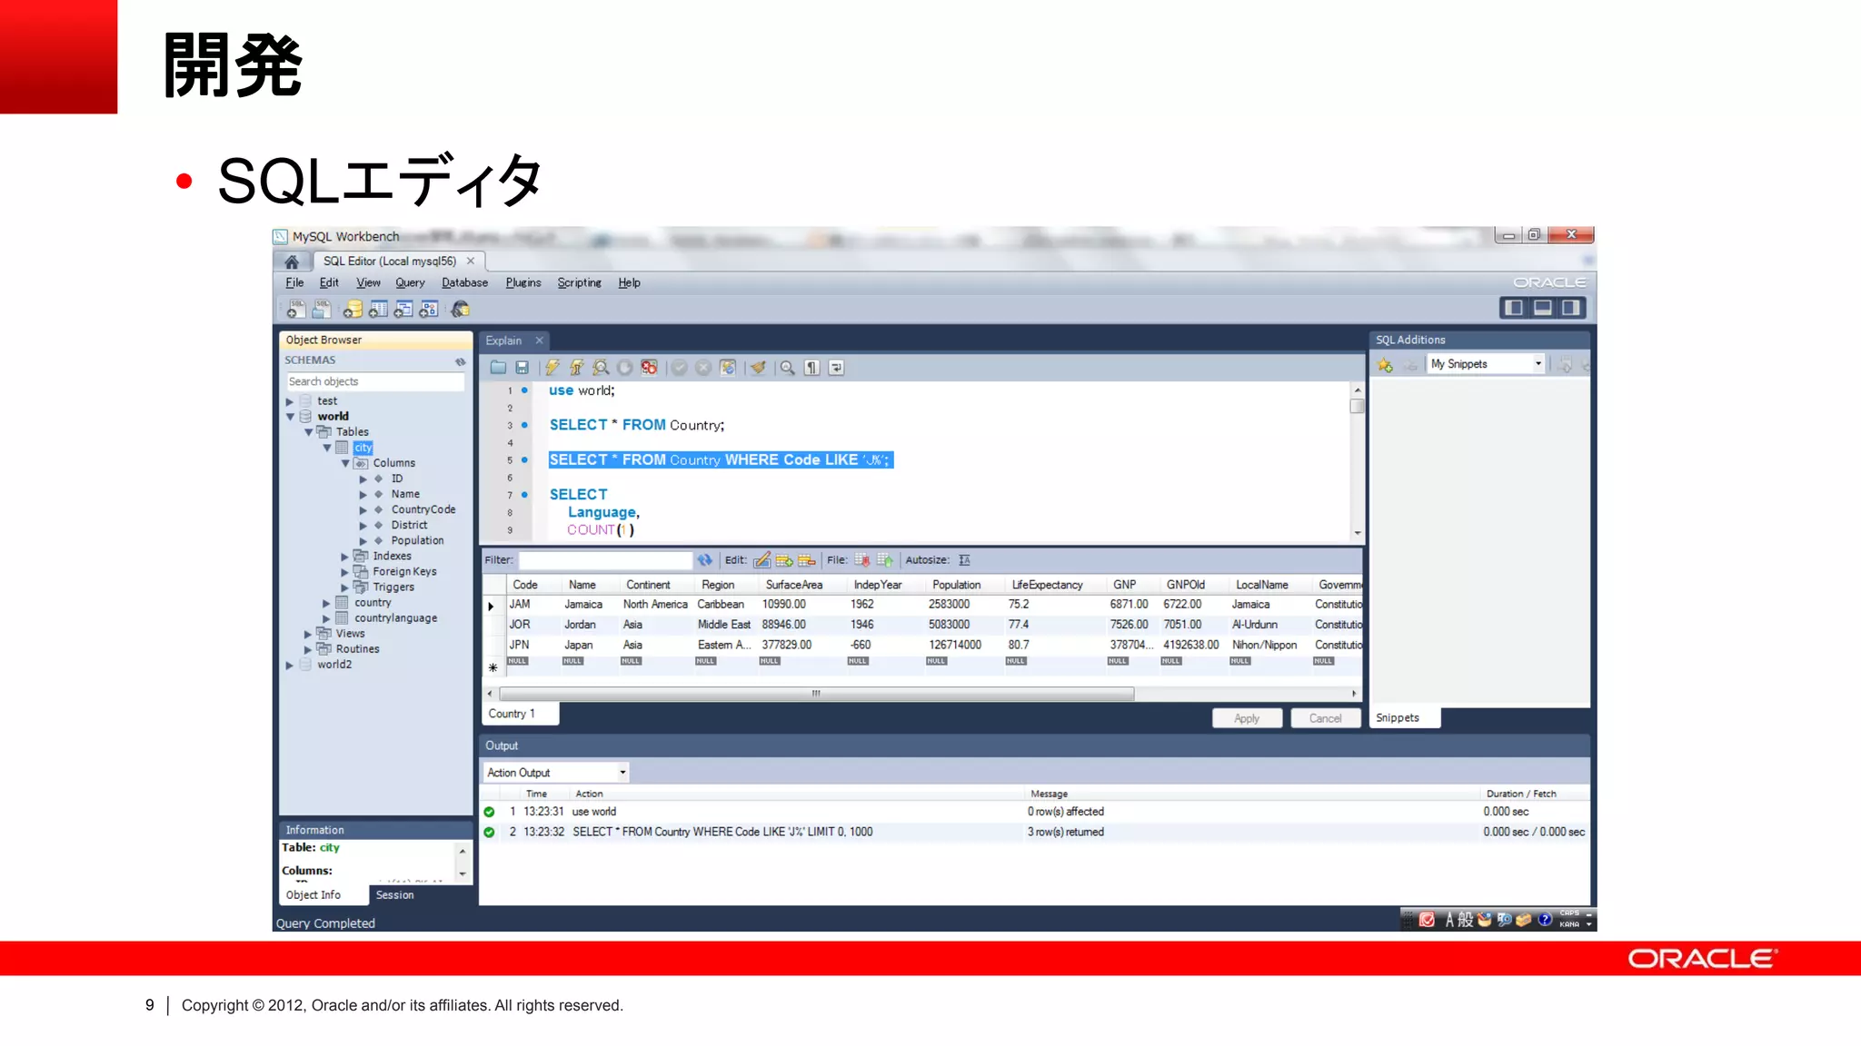Screen dimensions: 1861x1046
Task: Open a script file in editor toolbar
Action: coord(498,368)
